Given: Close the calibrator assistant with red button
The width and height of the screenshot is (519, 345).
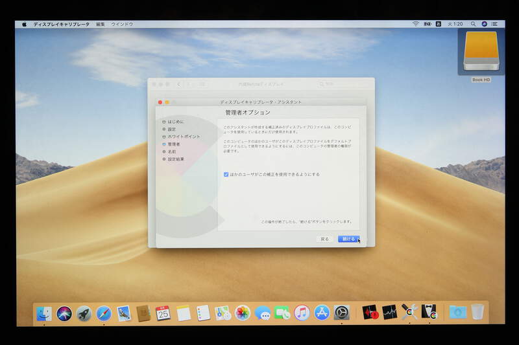Looking at the screenshot, I should click(160, 102).
